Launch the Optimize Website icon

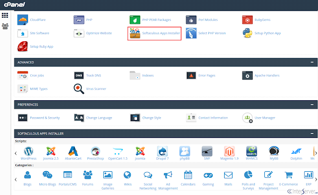(x=79, y=33)
